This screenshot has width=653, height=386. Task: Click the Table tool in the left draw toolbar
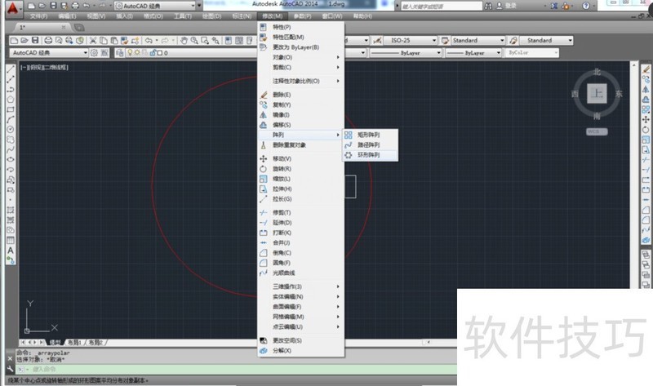pos(11,240)
